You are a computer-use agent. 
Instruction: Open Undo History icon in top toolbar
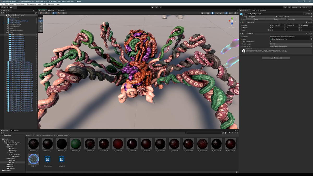(x=285, y=7)
